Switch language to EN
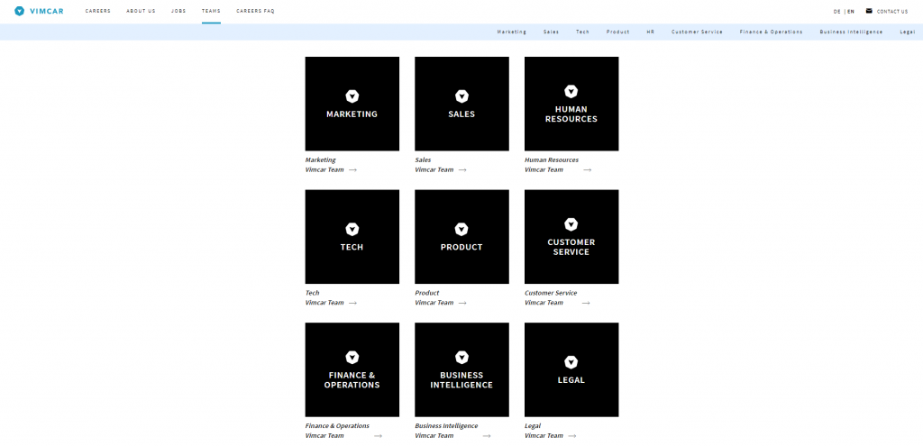Image resolution: width=923 pixels, height=446 pixels. (851, 11)
